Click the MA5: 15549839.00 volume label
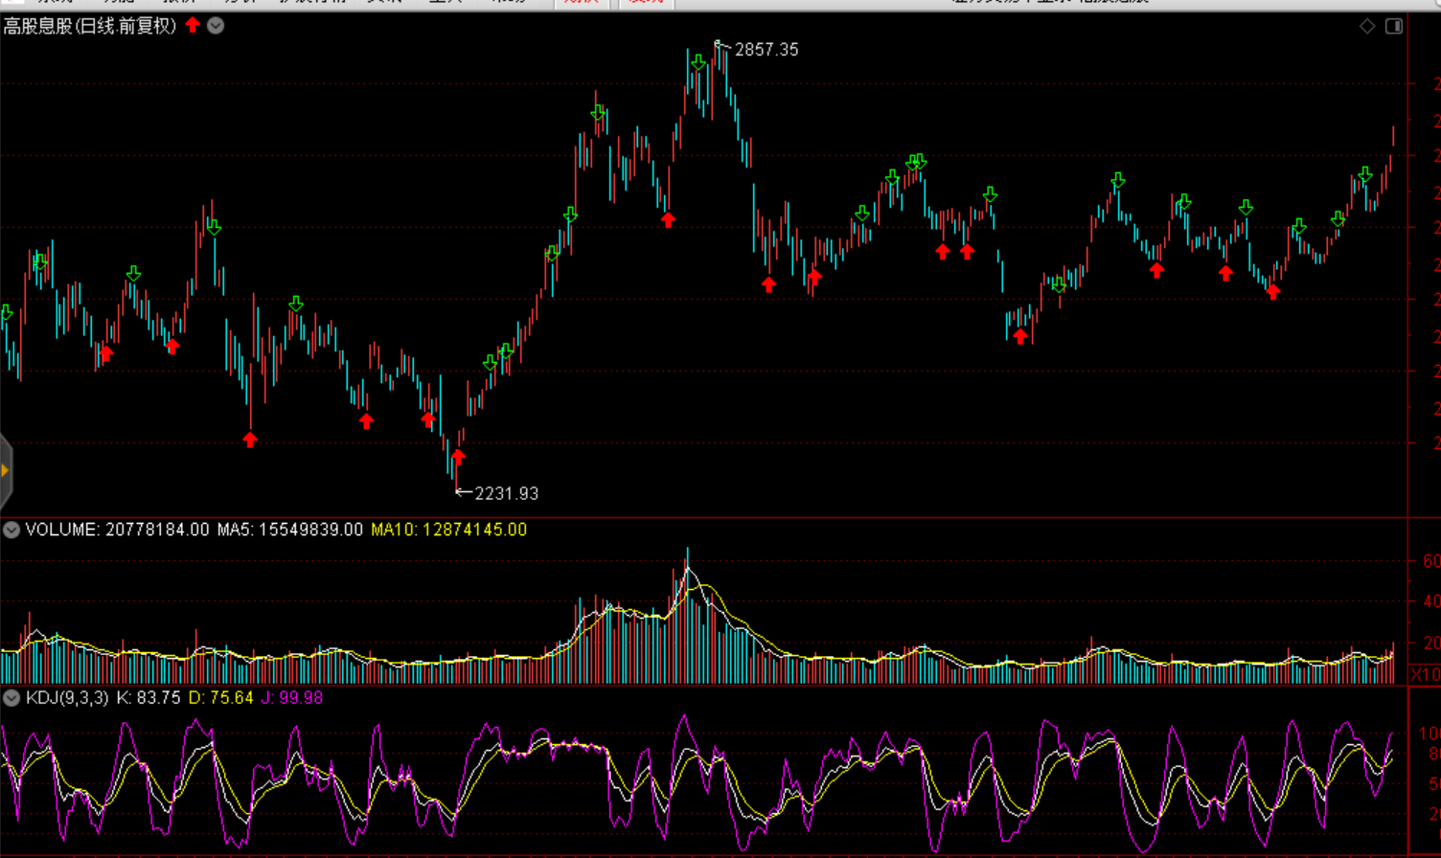 click(289, 530)
